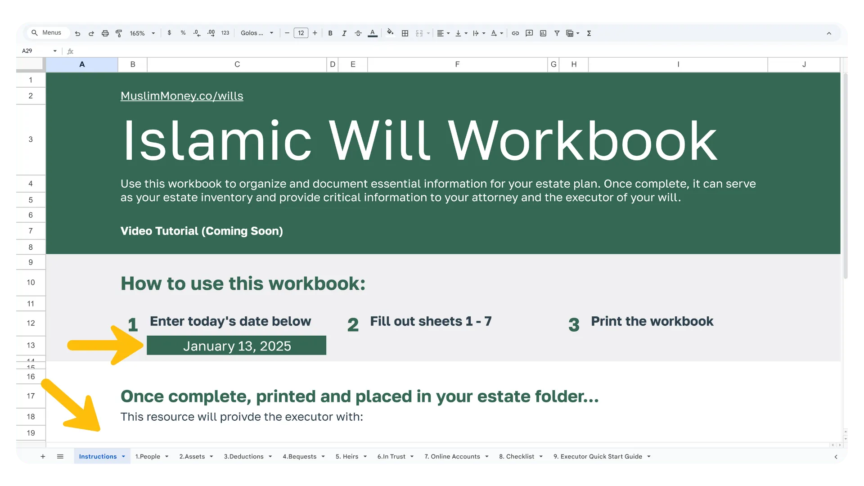
Task: Select column C header
Action: point(237,64)
